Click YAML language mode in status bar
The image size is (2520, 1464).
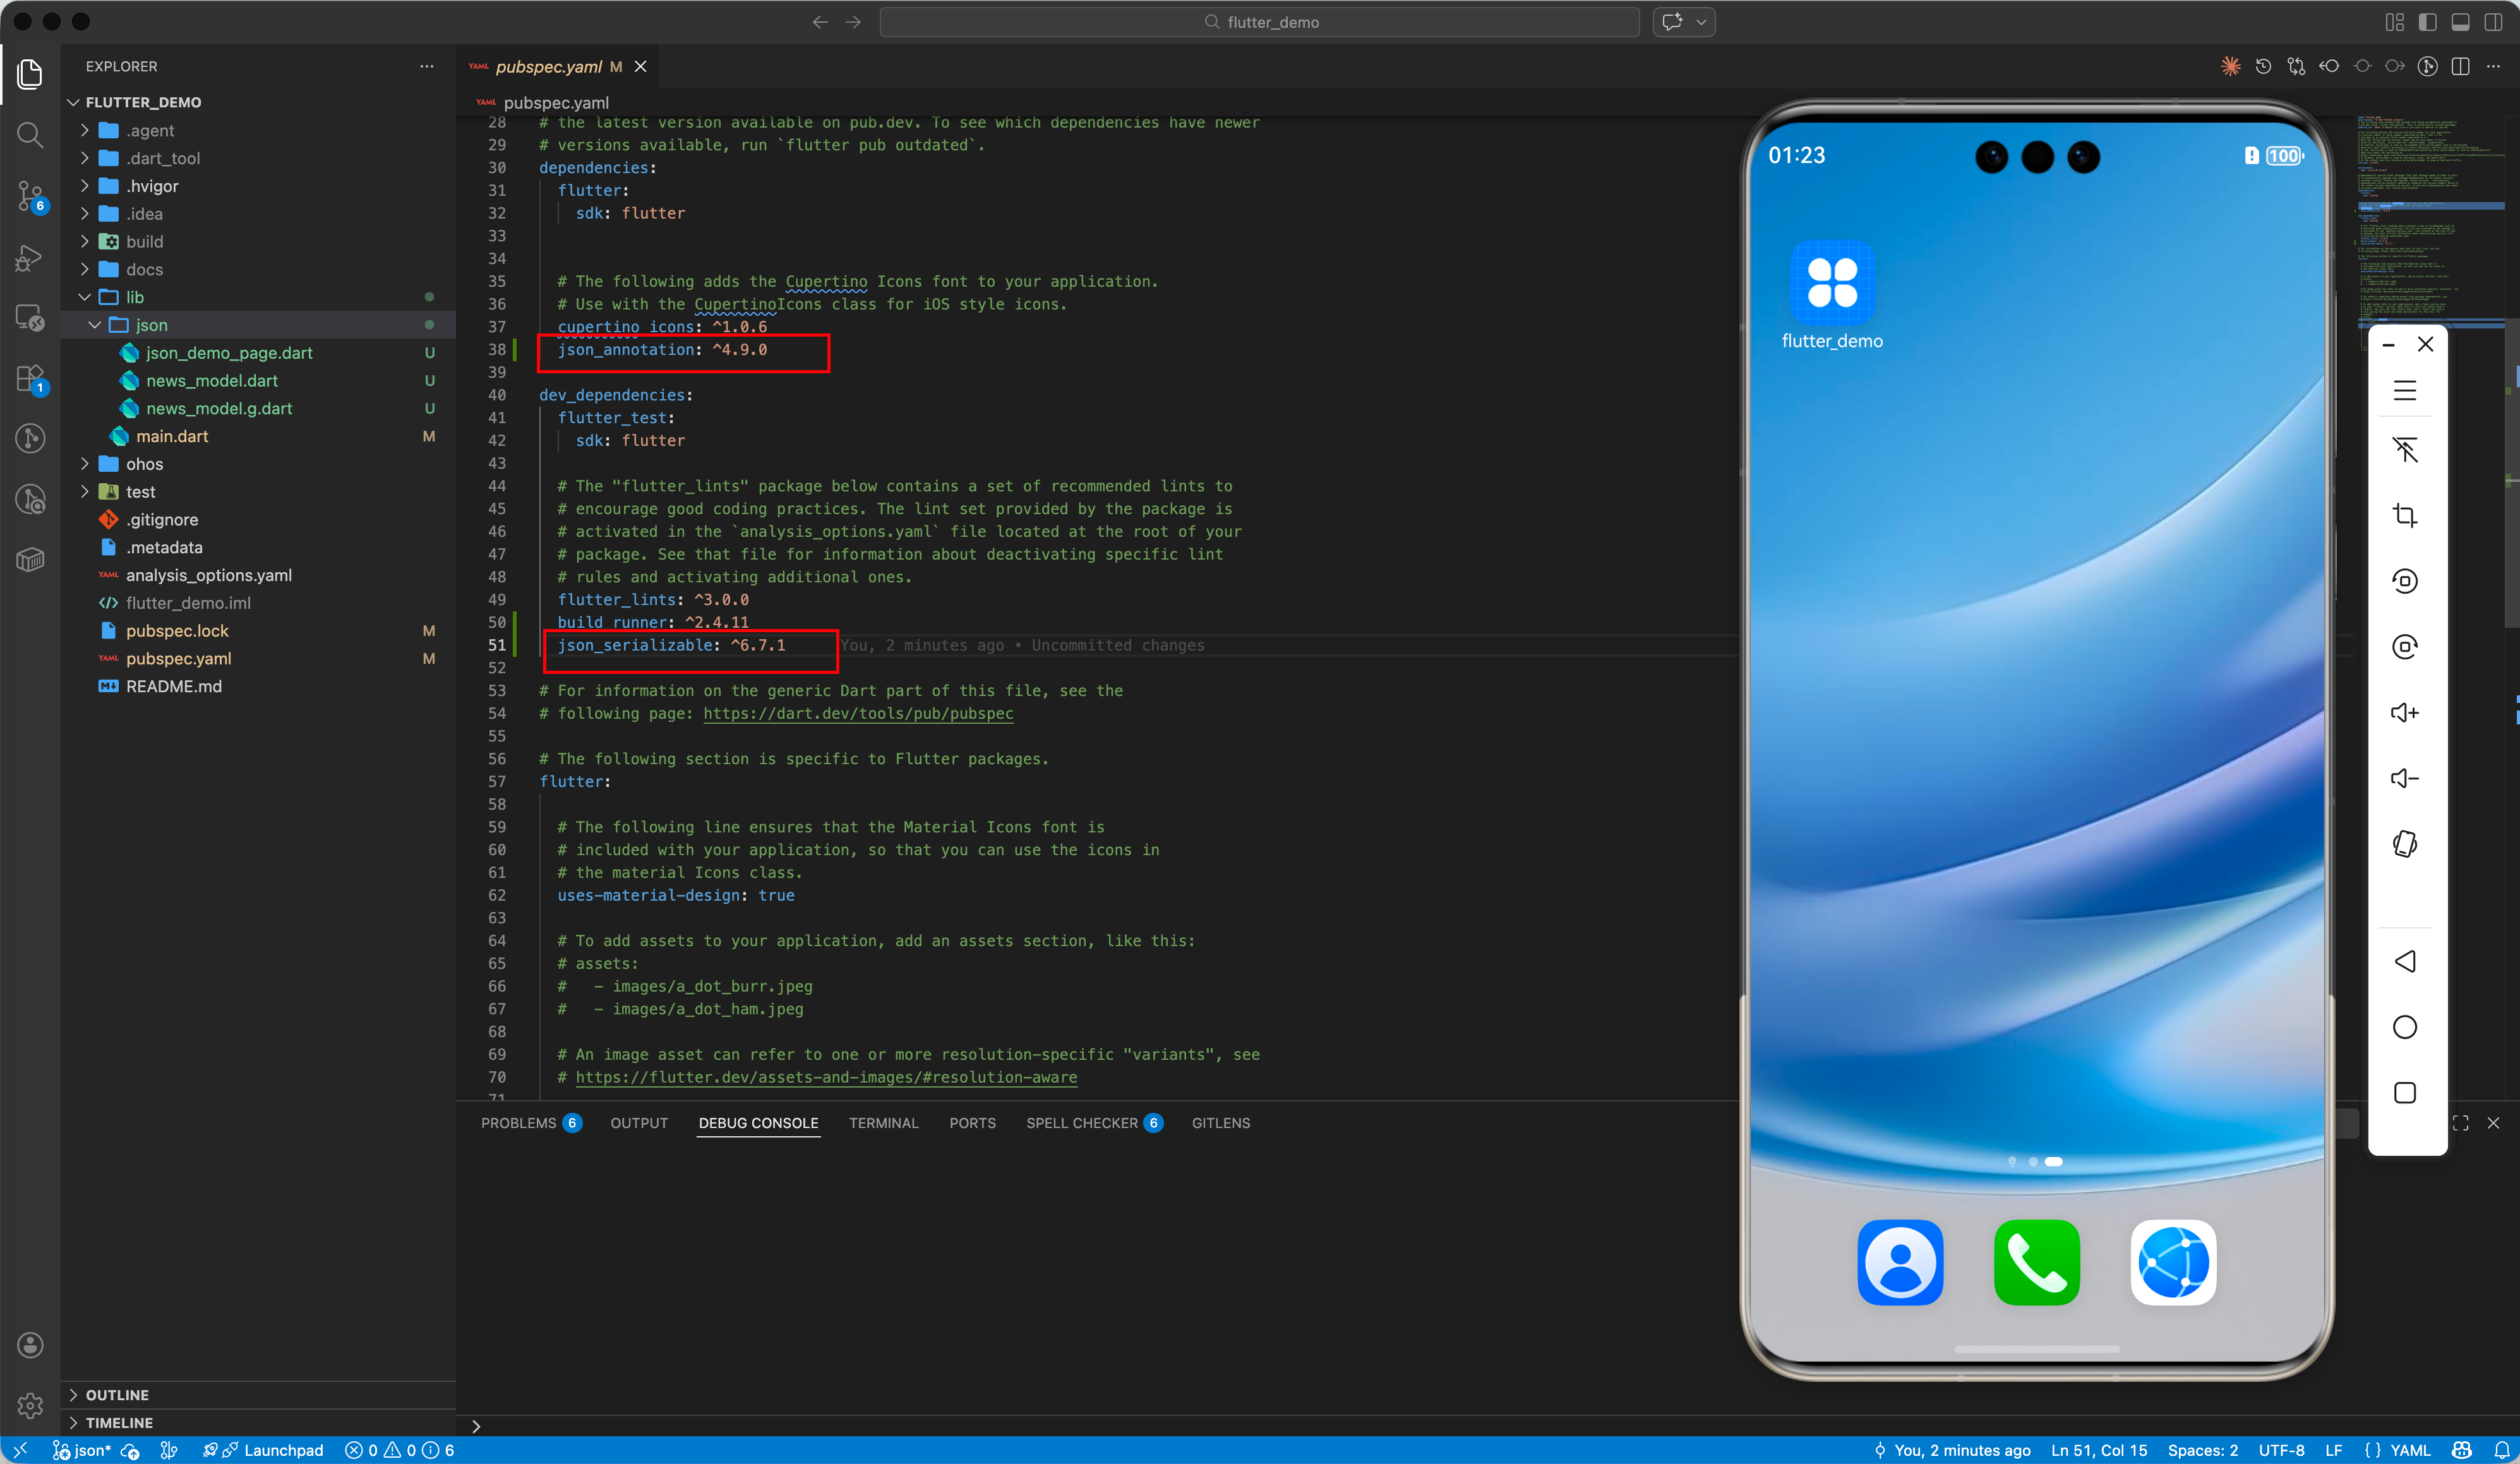point(2409,1450)
